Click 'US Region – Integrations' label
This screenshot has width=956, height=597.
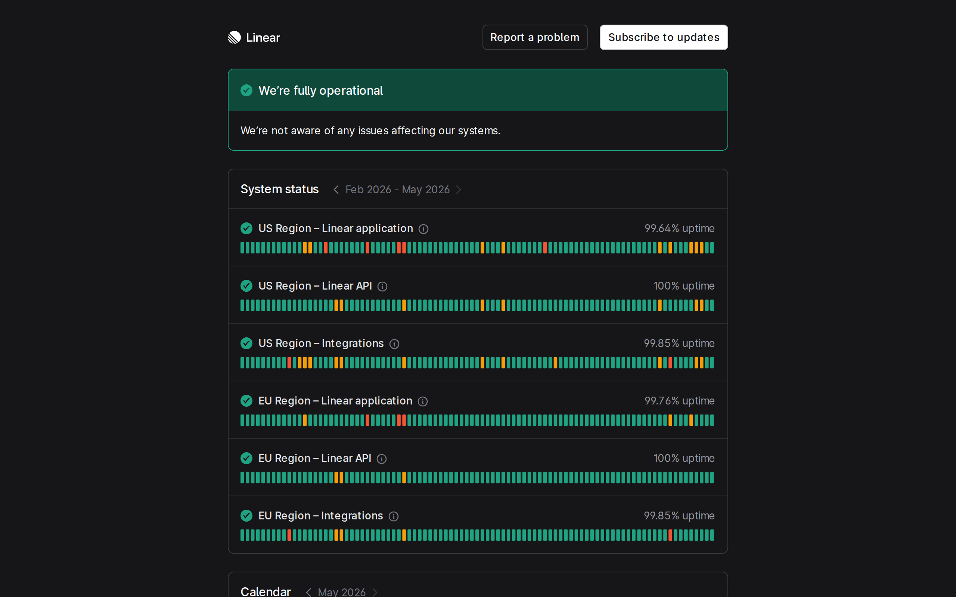pyautogui.click(x=321, y=343)
